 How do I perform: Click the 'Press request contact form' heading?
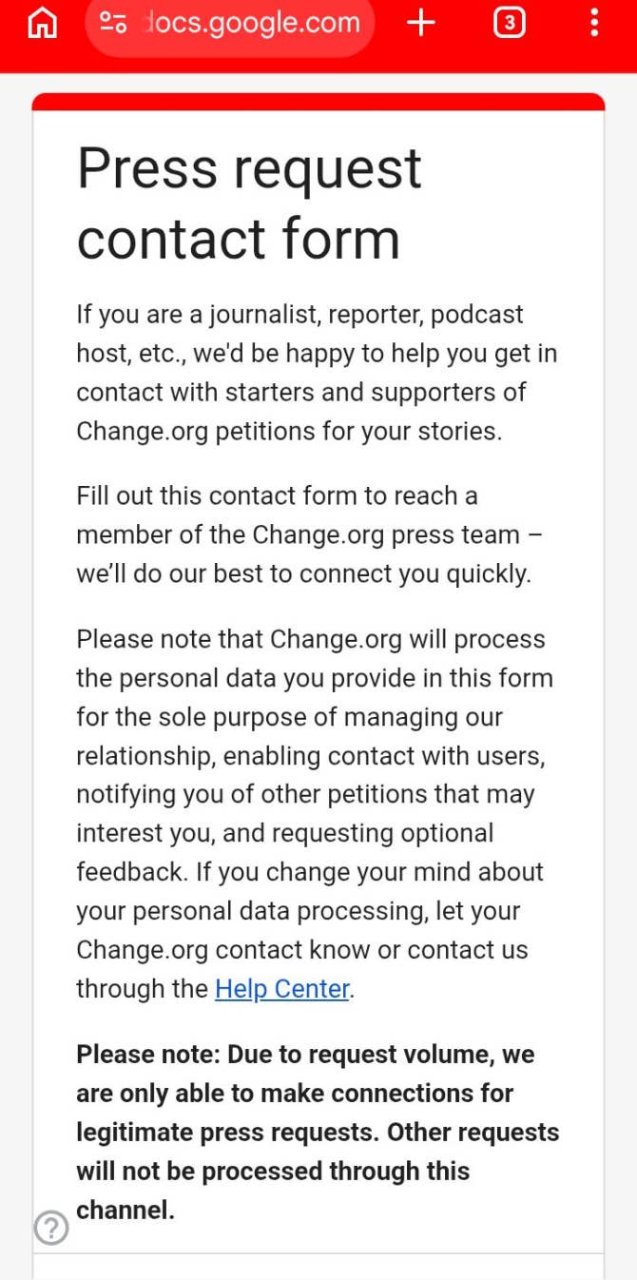pos(249,204)
